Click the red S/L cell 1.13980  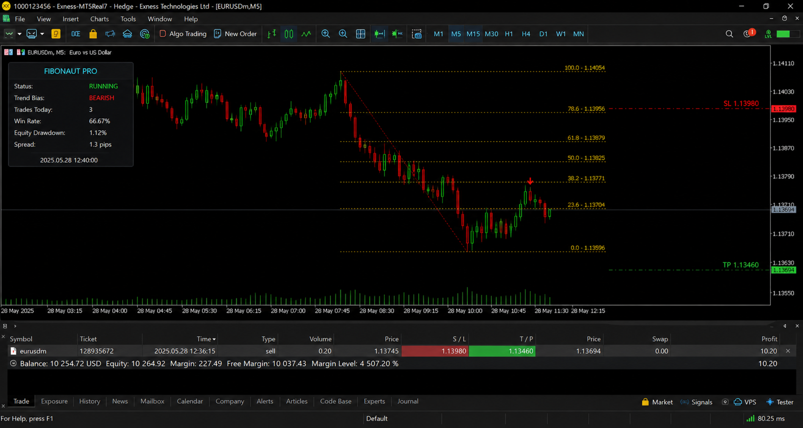tap(435, 351)
